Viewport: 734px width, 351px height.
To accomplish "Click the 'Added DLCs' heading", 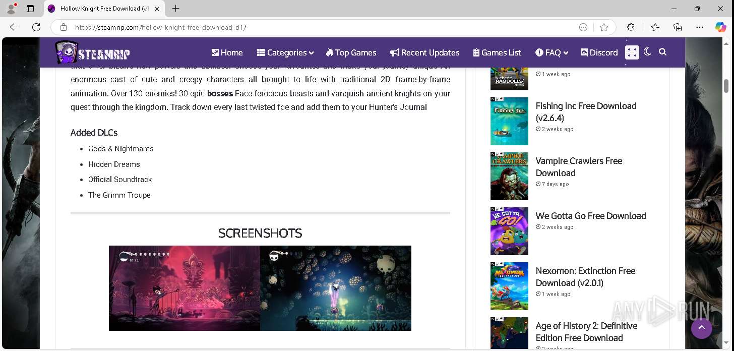I will click(94, 133).
